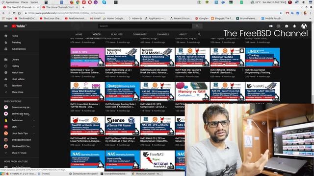Open the Quagga Routing Suite thumbnail
The height and width of the screenshot is (176, 314).
coord(123,91)
